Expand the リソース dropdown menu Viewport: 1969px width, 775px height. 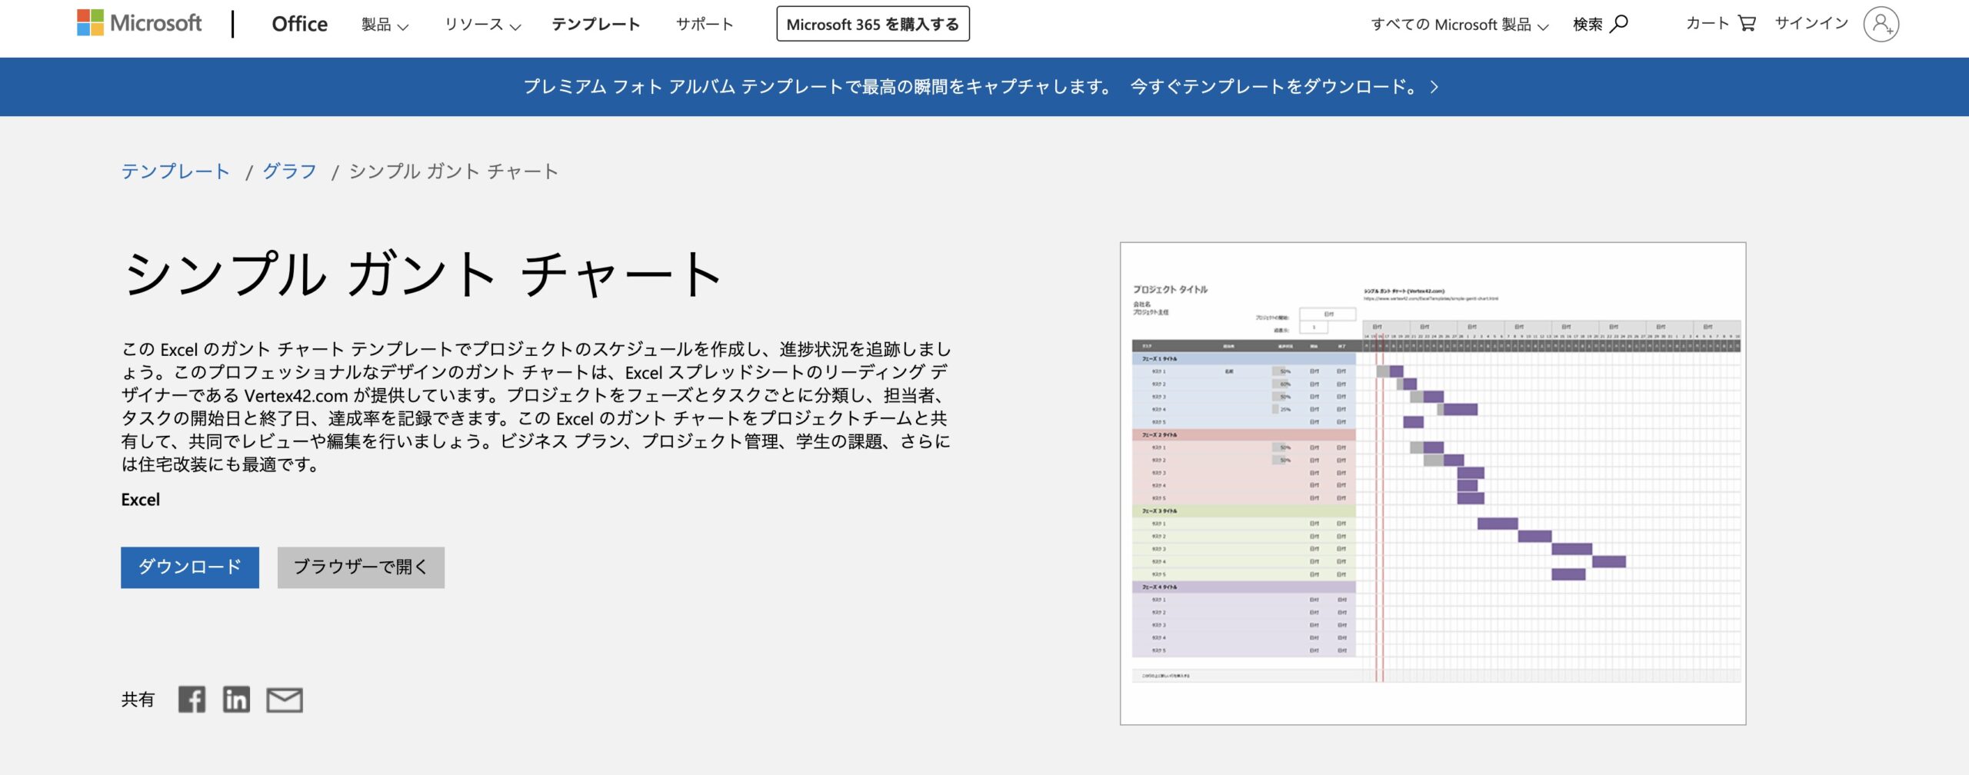tap(482, 25)
